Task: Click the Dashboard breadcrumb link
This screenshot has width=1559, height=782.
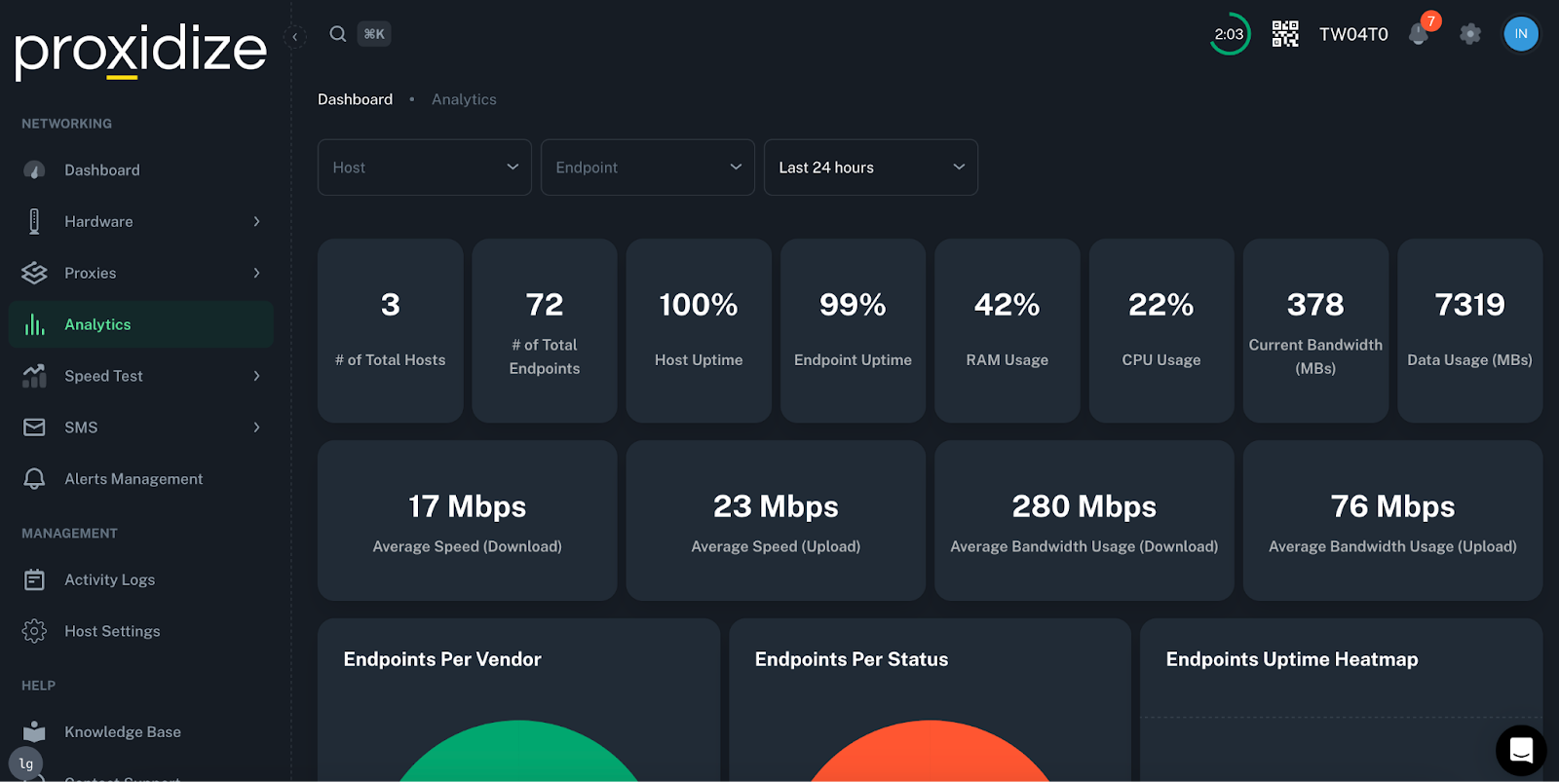Action: [x=355, y=99]
